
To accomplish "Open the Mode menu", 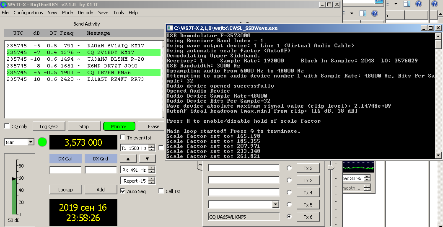I will click(67, 13).
